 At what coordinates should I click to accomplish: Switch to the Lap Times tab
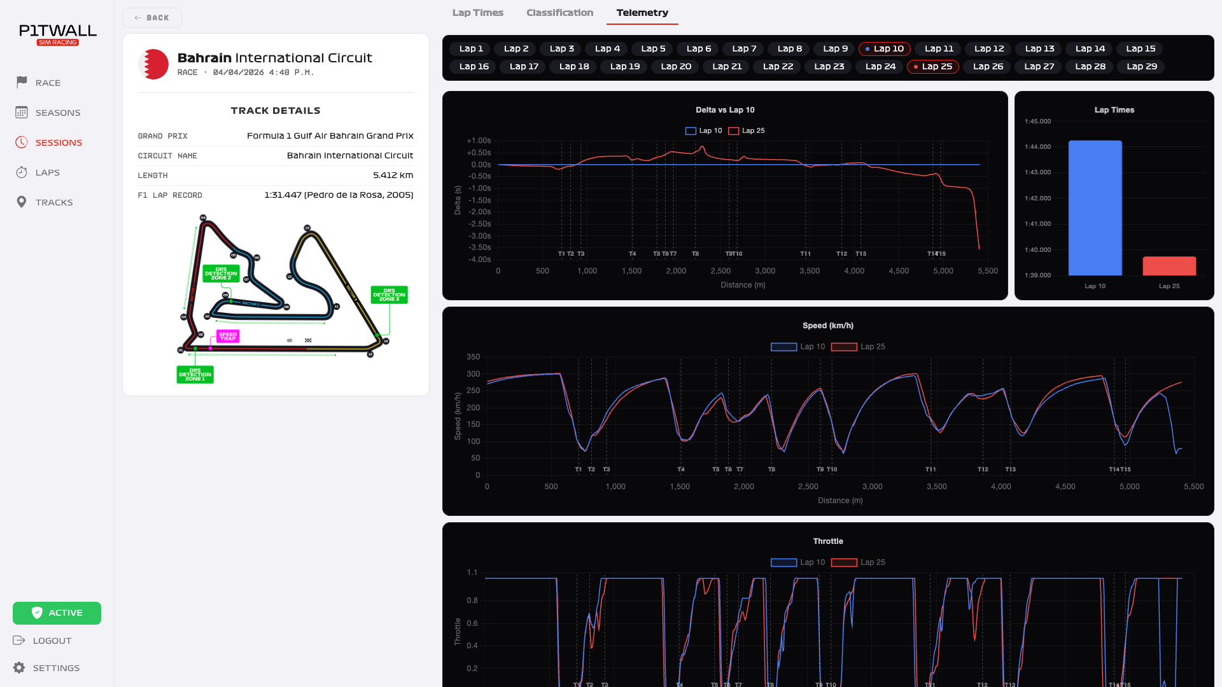pos(477,13)
